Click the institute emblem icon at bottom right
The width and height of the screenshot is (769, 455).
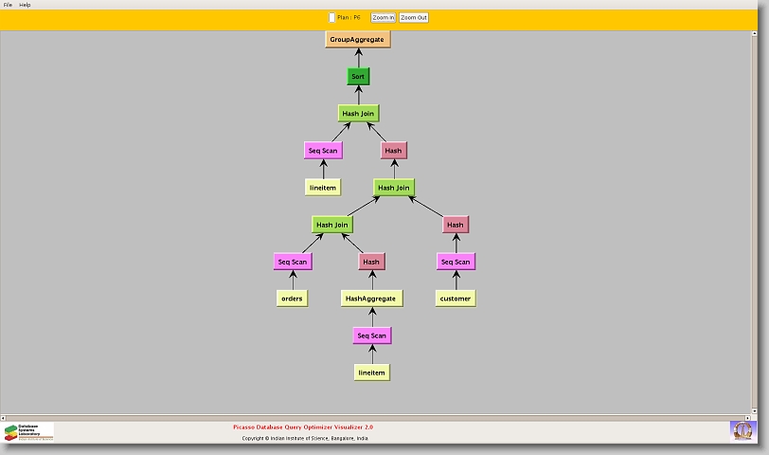[x=743, y=430]
